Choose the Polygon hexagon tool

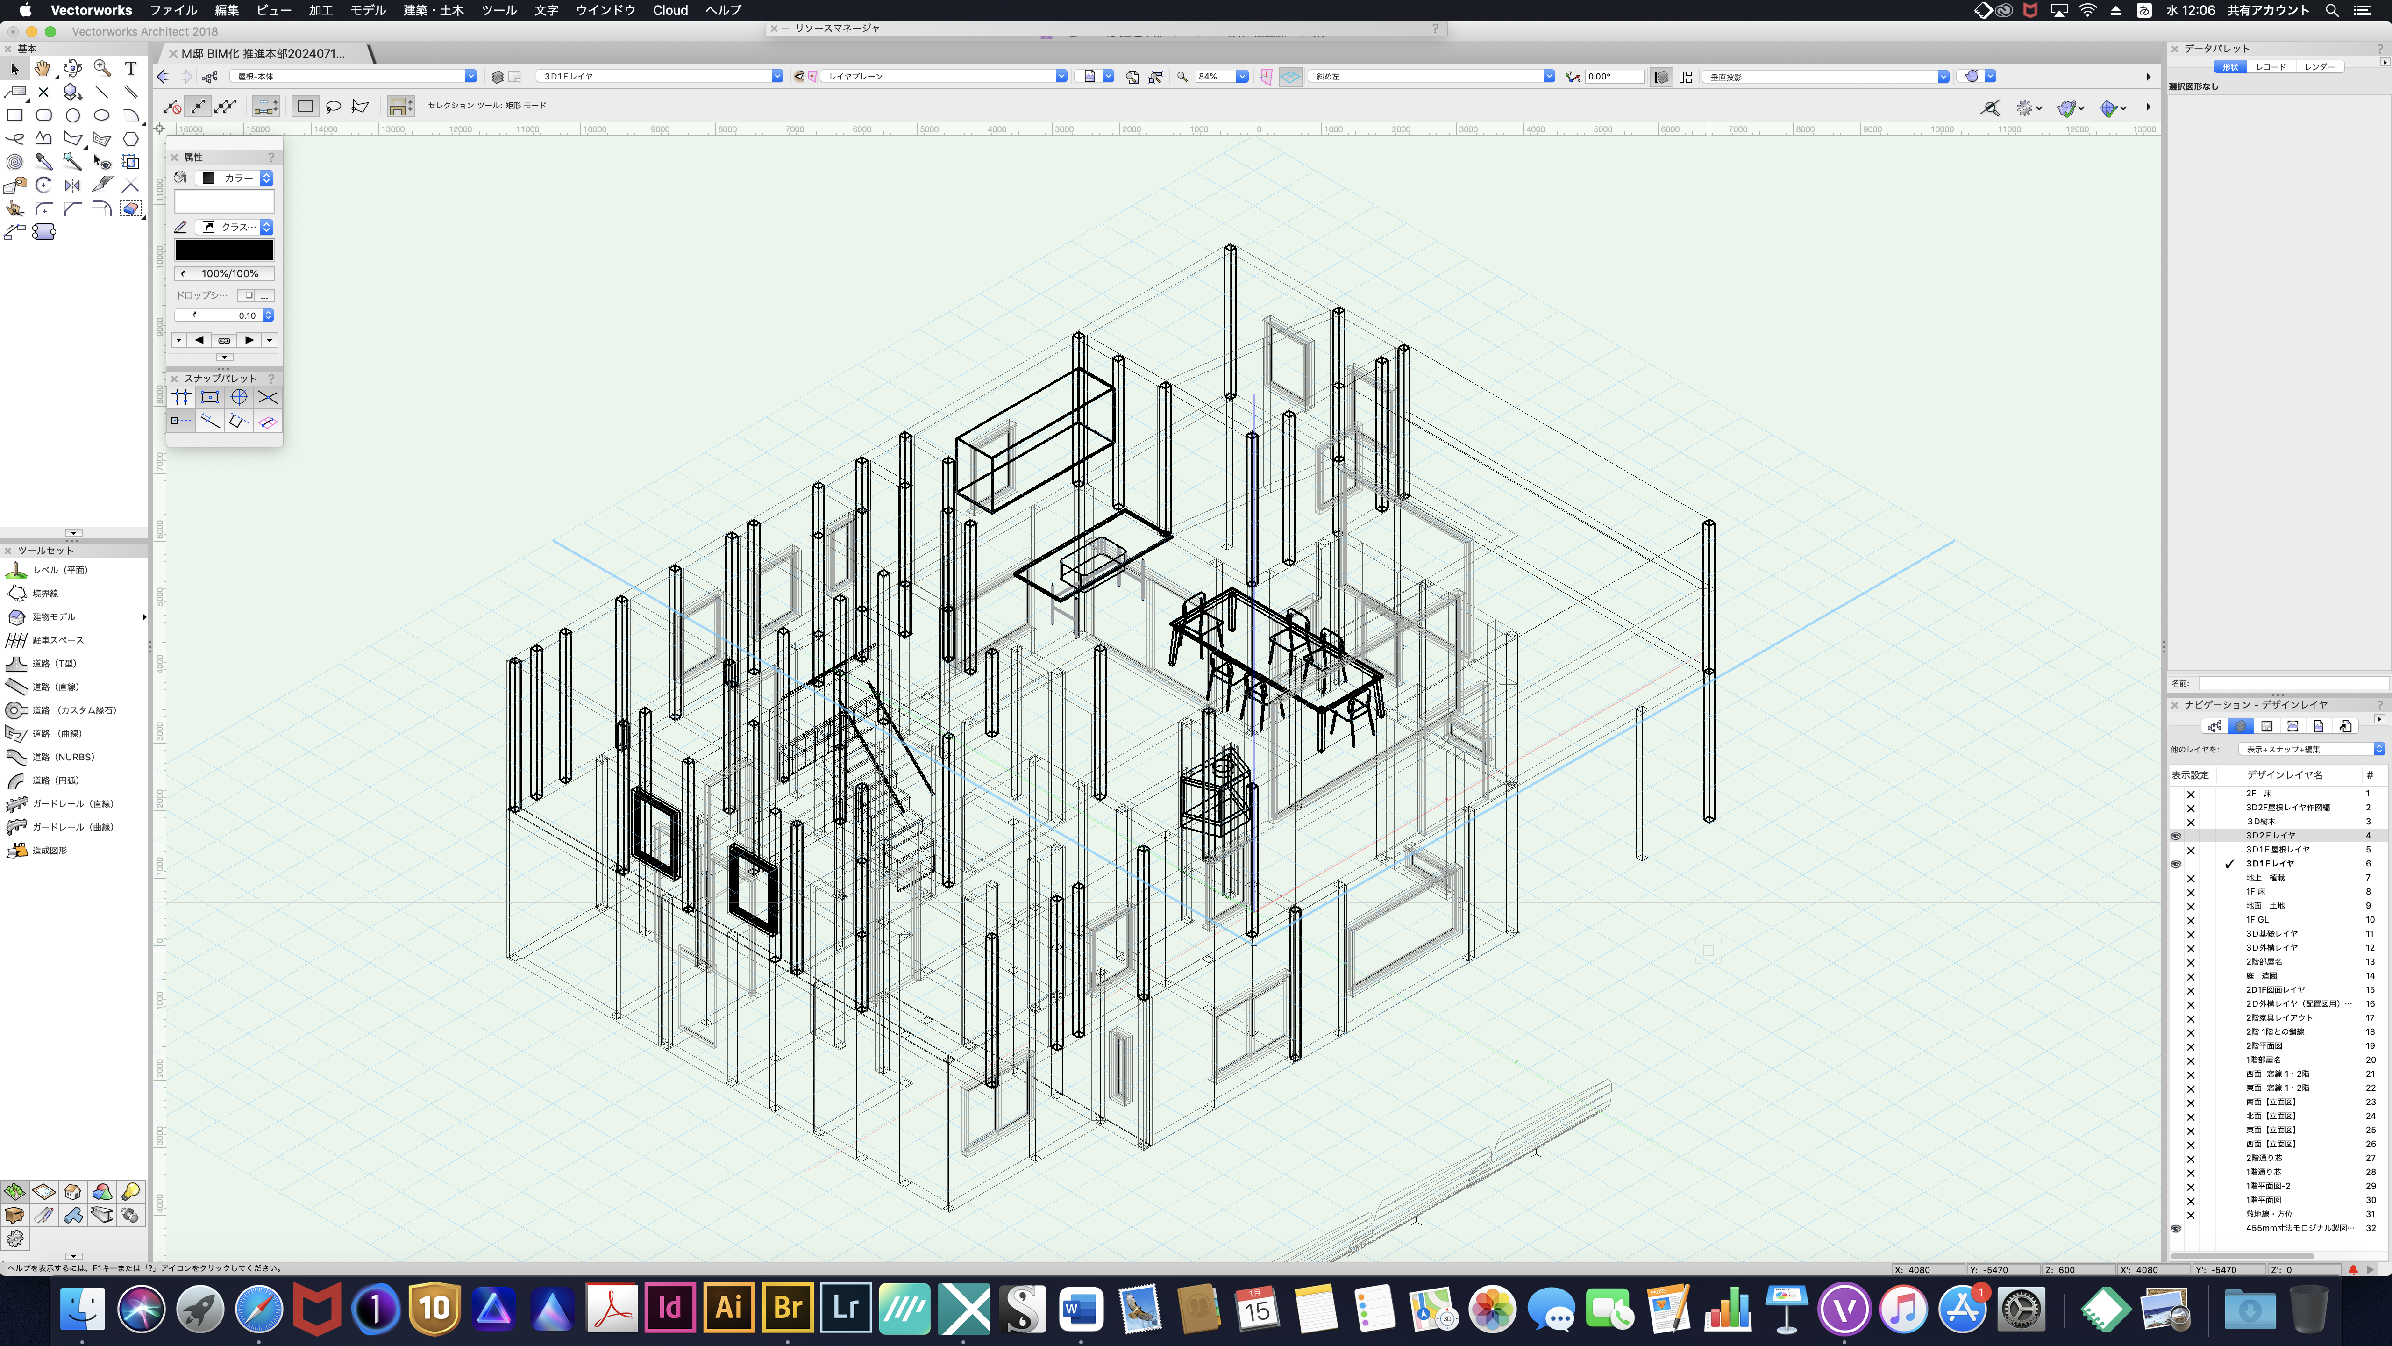(131, 138)
